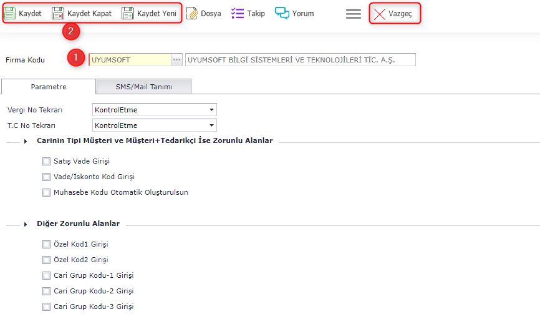Click the Kaydet Kapat toolbar icon
Screen dimensions: 540x324
click(x=57, y=13)
